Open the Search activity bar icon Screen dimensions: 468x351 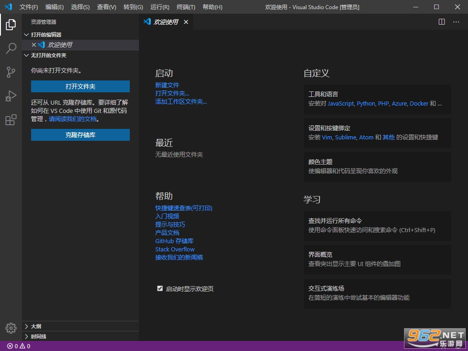pos(11,48)
